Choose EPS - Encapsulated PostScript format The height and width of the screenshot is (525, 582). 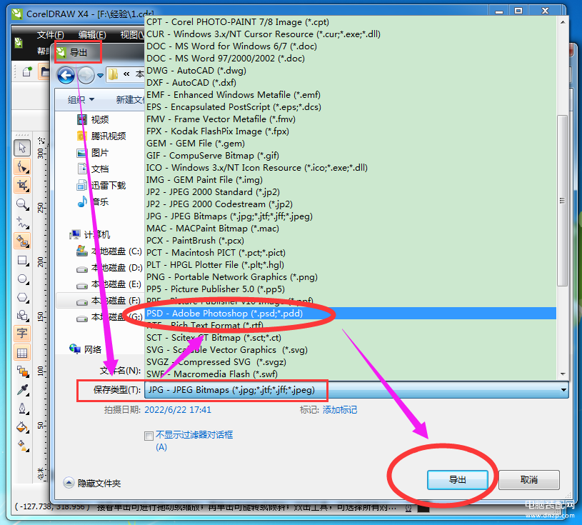pos(351,107)
